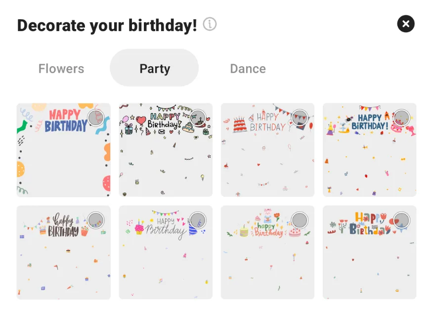Close the birthday decoration dialog
This screenshot has height=309, width=433.
406,24
